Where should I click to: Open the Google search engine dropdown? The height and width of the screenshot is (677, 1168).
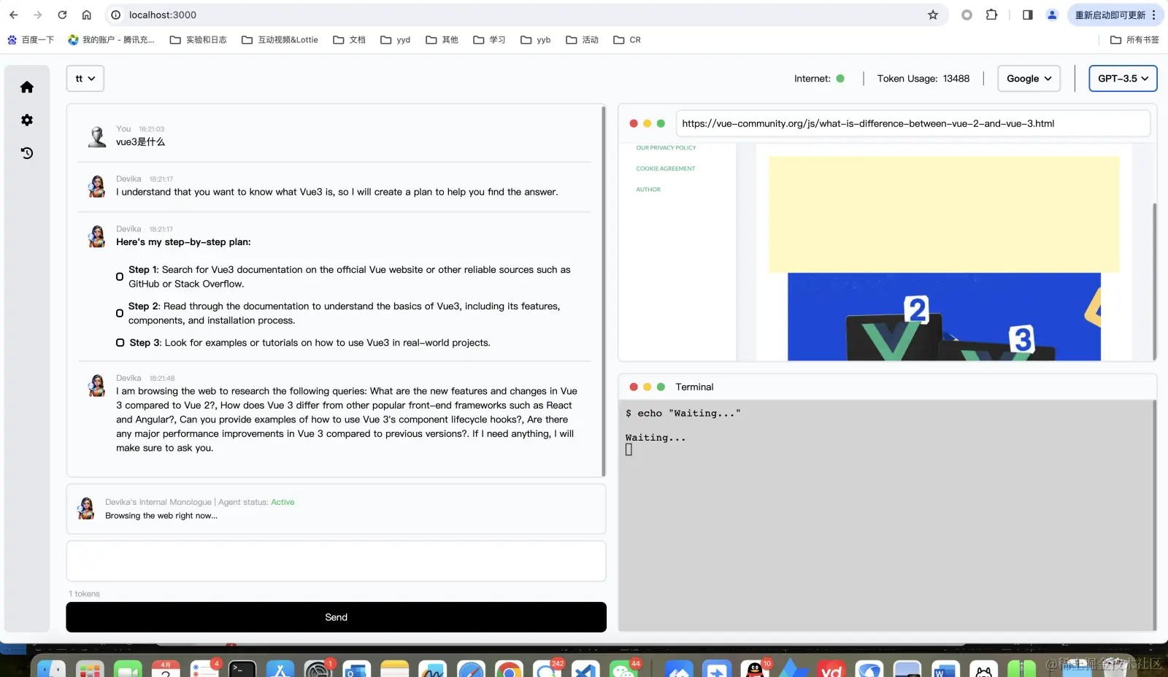(x=1029, y=78)
